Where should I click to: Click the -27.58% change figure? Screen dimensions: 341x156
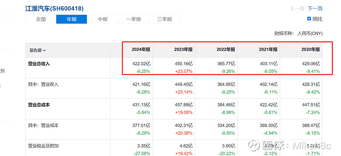coord(142,153)
